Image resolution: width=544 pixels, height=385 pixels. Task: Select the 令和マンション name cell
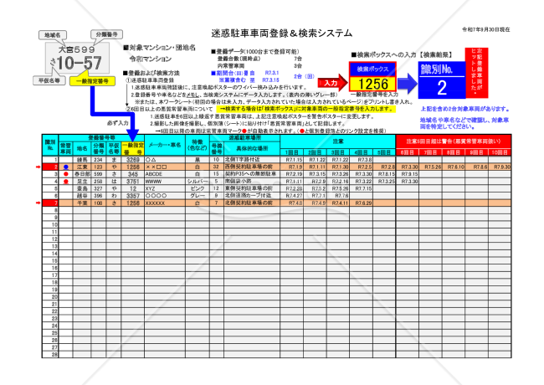pos(150,59)
